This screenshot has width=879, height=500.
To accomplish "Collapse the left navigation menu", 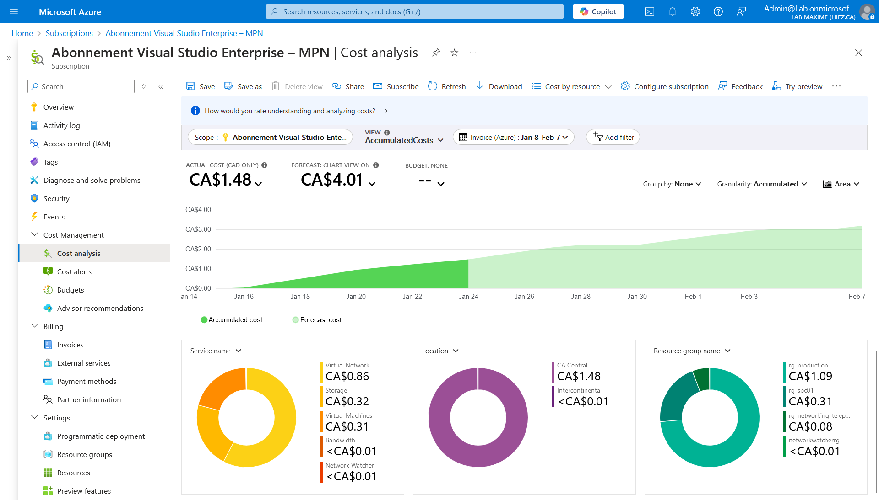I will point(161,86).
